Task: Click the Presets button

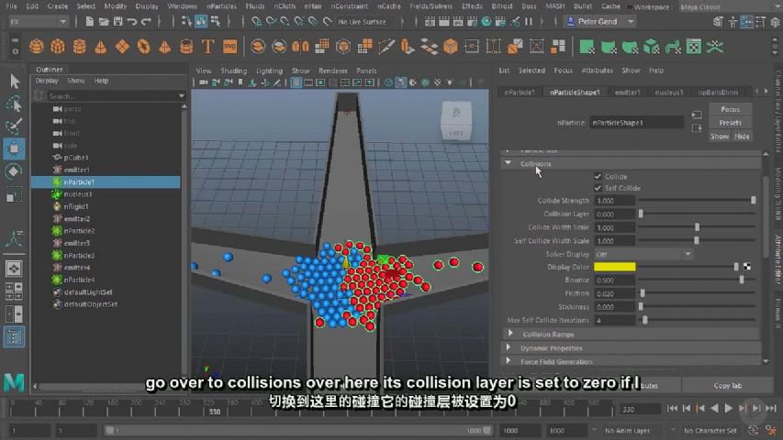Action: click(x=730, y=122)
